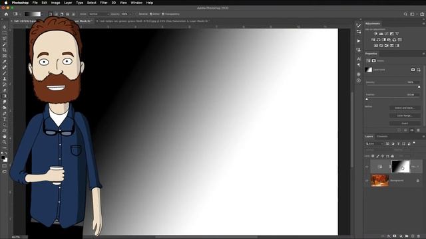
Task: Delete mask trash icon in Properties
Action: pyautogui.click(x=419, y=130)
